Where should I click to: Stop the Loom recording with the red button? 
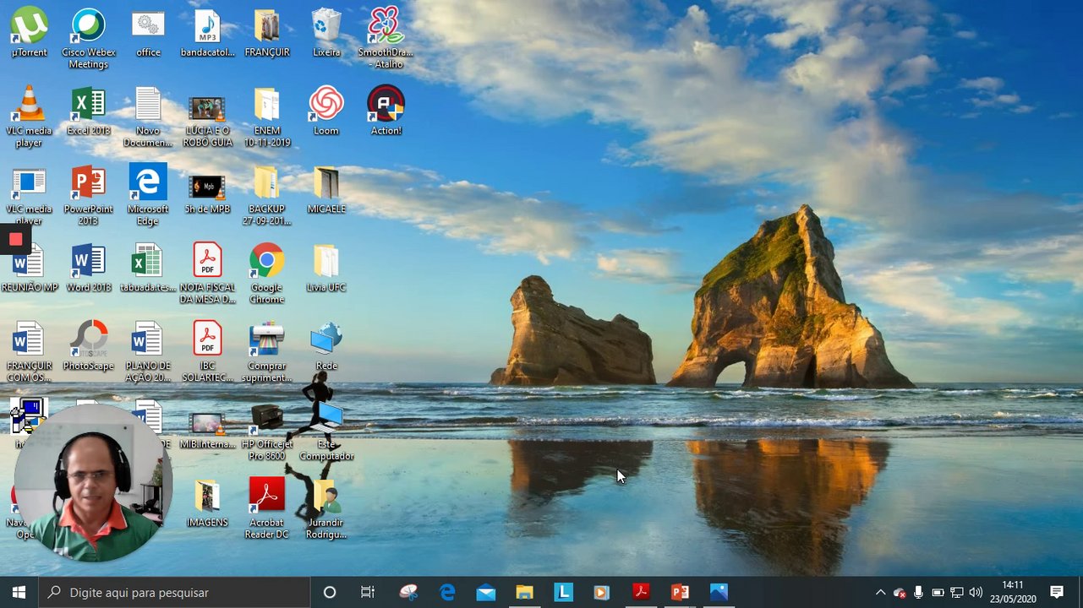coord(15,239)
